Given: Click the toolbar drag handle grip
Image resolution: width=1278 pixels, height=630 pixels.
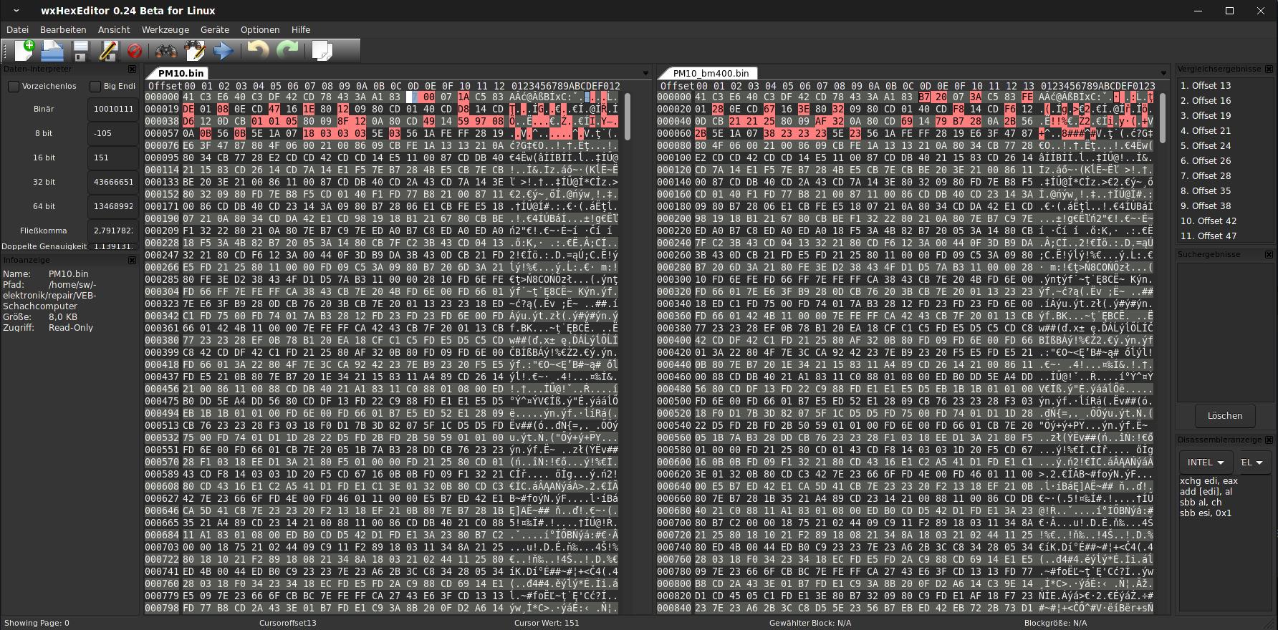Looking at the screenshot, I should 6,51.
